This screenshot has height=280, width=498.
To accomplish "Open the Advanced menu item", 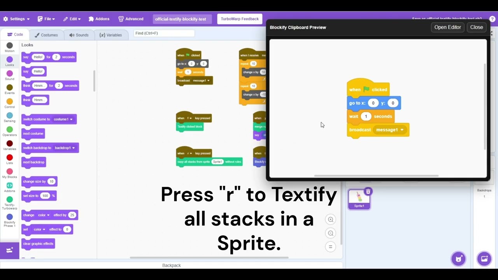I will tap(131, 19).
